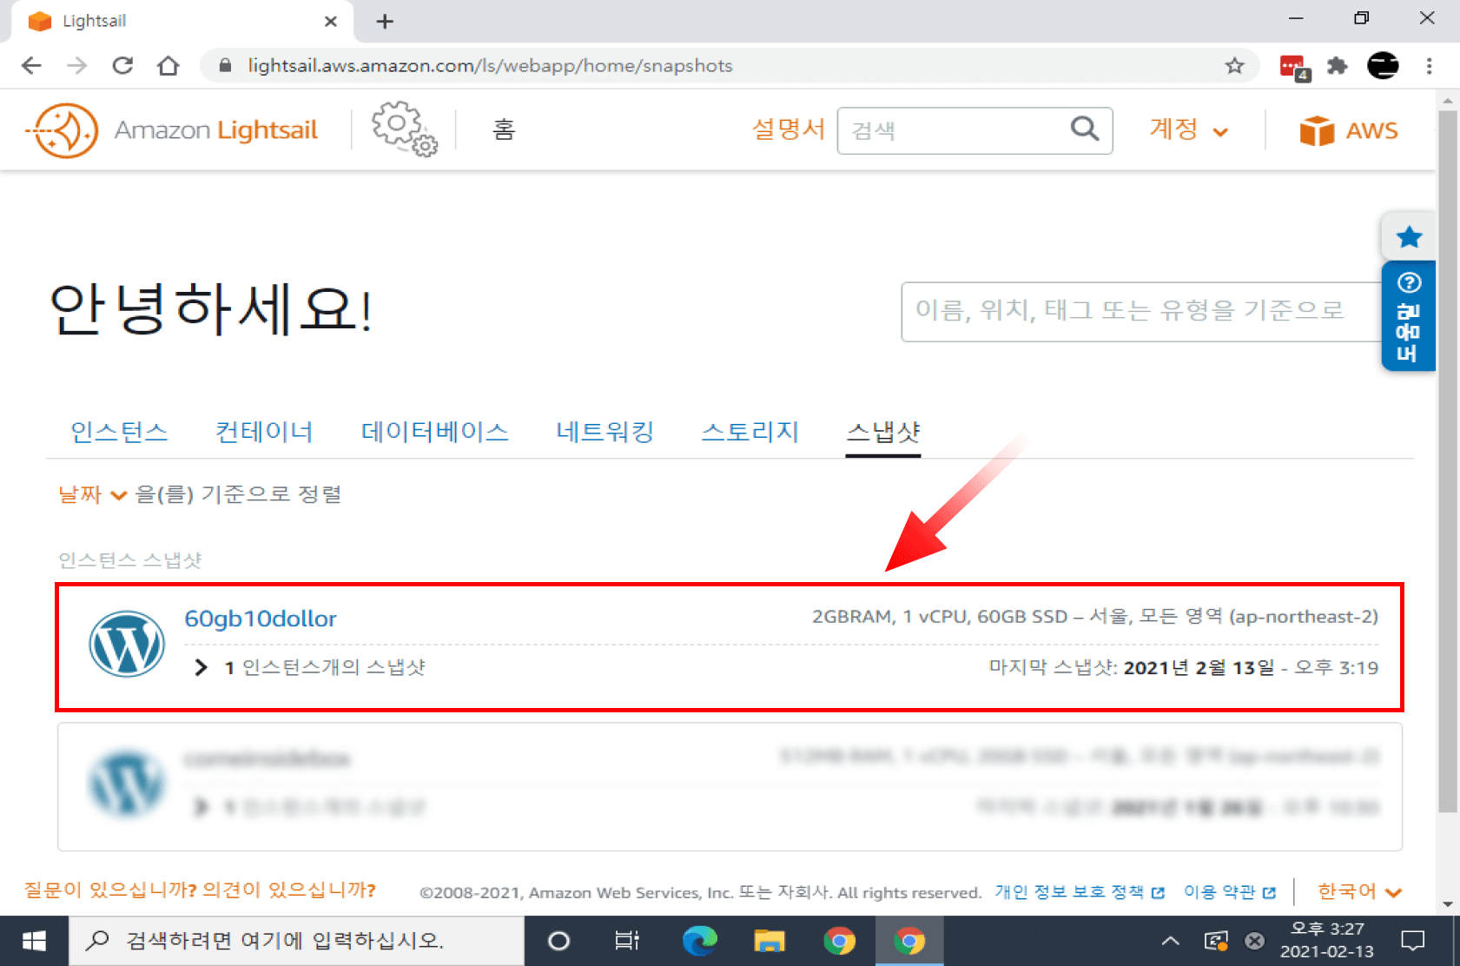Click the resource filter search field
Viewport: 1460px width, 966px height.
(1141, 311)
